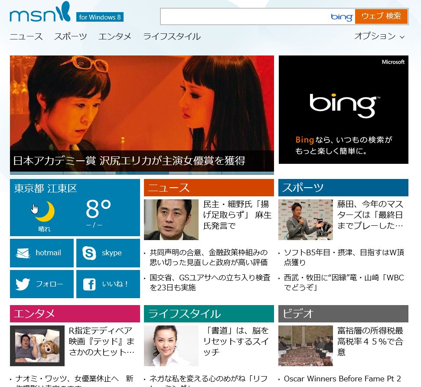Open the hotmail envelope icon tile
421x387 pixels.
(42, 253)
